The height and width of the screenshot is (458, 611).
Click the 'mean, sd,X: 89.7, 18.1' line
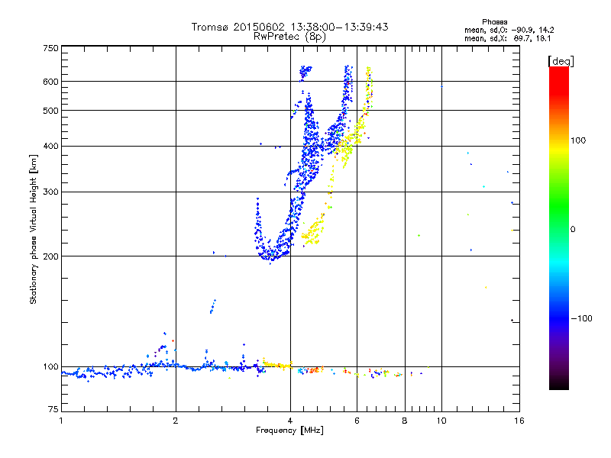point(507,38)
